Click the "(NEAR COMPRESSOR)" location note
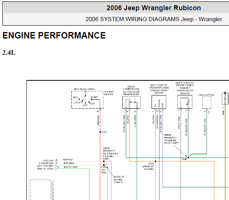Screen dimensions: 229x200 (131, 88)
